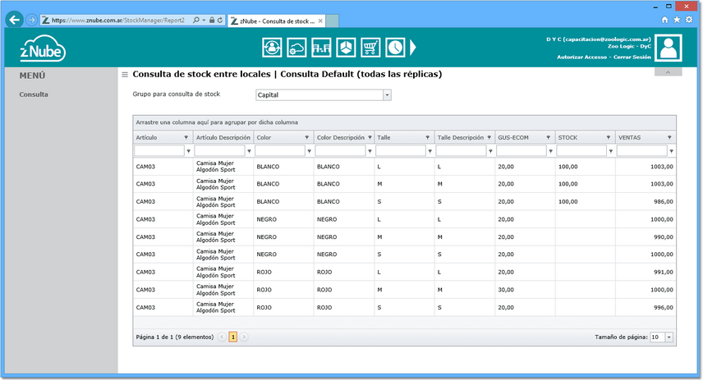703x381 pixels.
Task: Click filter-type funnel beside STOCK filter box
Action: tap(611, 152)
